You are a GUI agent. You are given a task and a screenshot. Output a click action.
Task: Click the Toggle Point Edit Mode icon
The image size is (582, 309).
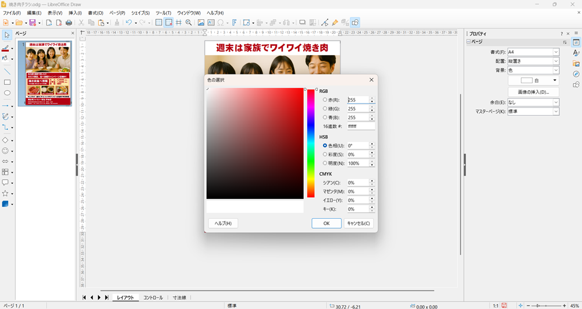pyautogui.click(x=325, y=23)
